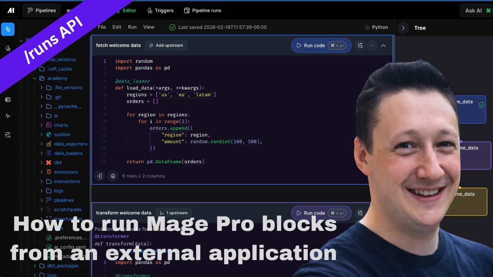
Task: Expand the .file_versions folder under academy
Action: pyautogui.click(x=42, y=87)
